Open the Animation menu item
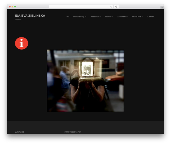Image resolution: width=171 pixels, height=144 pixels. 121,17
